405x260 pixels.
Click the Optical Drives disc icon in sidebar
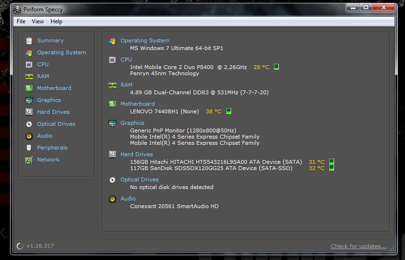click(x=29, y=124)
